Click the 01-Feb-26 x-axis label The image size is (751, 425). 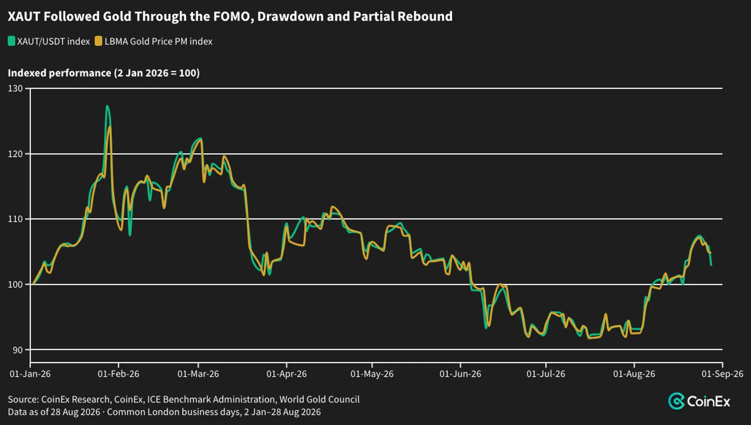[118, 374]
